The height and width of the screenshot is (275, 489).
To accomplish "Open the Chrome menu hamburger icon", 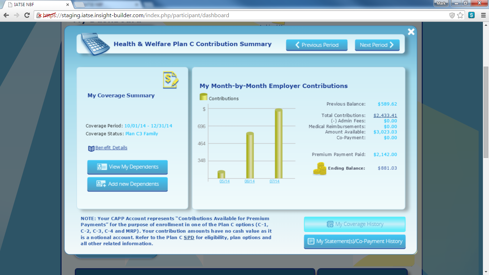I will [x=482, y=15].
